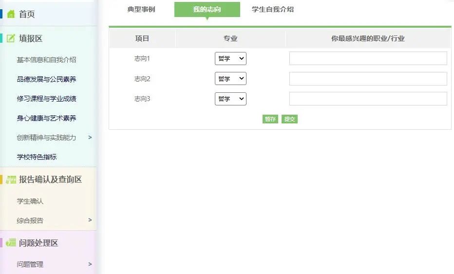Open the 专业 dropdown for 志向2
Viewport: 454px width, 274px height.
pyautogui.click(x=230, y=79)
